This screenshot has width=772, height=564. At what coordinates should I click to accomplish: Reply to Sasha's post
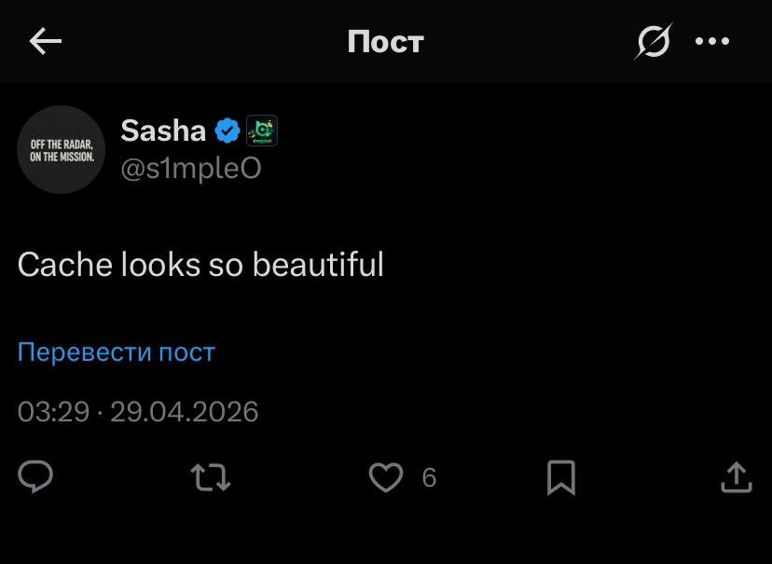[36, 477]
